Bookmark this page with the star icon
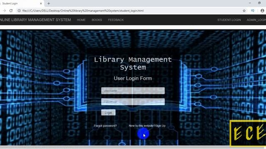Image resolution: width=266 pixels, height=149 pixels. tap(244, 11)
